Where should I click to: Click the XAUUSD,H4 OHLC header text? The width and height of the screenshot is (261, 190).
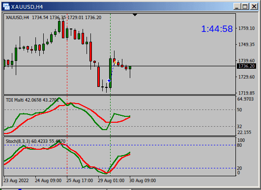point(54,18)
